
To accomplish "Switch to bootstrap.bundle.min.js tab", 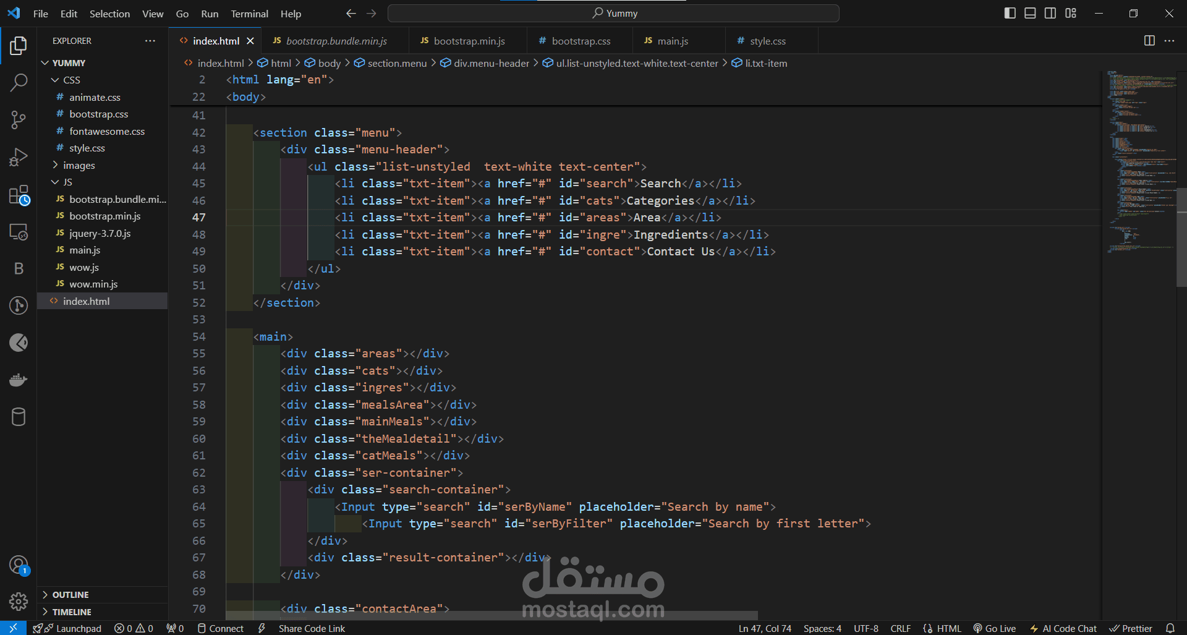I will [x=336, y=41].
